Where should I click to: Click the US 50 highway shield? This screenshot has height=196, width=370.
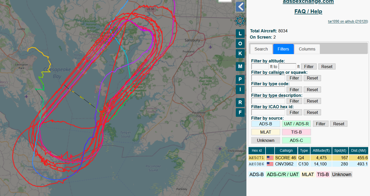tap(150, 9)
